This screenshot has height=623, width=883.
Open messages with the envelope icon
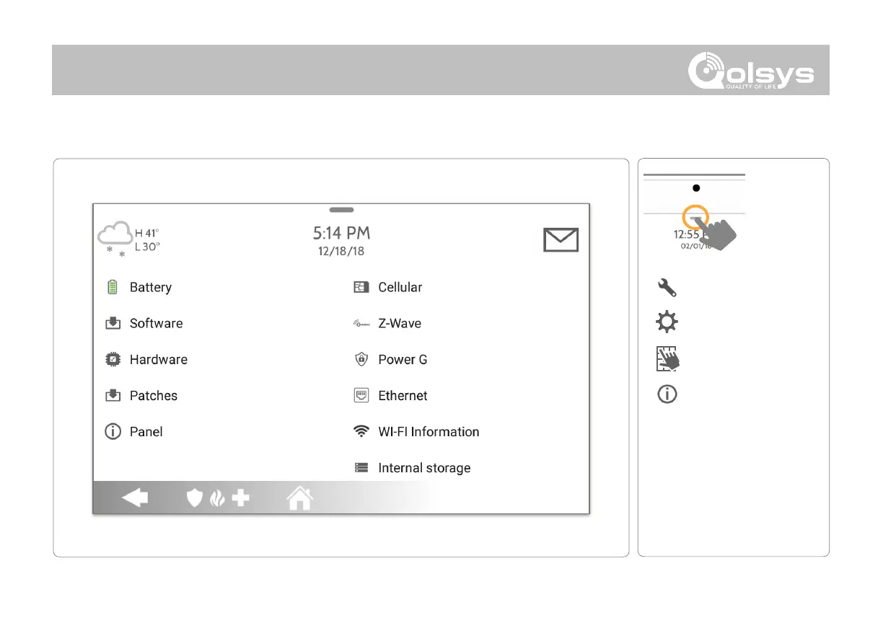point(561,239)
